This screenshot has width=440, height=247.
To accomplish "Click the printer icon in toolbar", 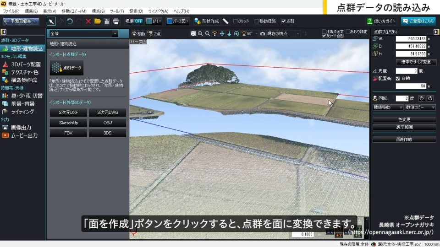I will tap(116, 21).
